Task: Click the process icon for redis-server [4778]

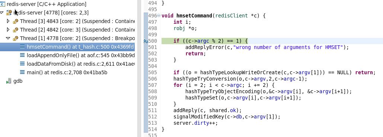Action: [9, 13]
